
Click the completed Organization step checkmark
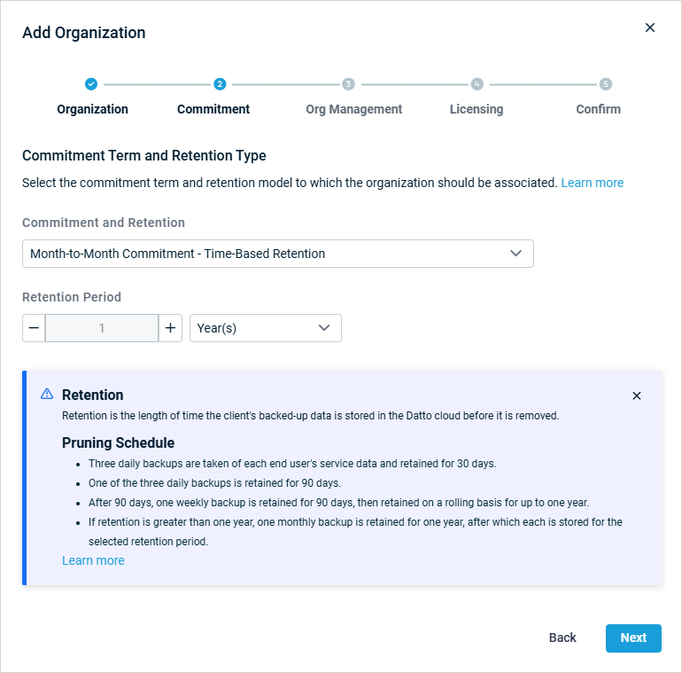[x=91, y=84]
